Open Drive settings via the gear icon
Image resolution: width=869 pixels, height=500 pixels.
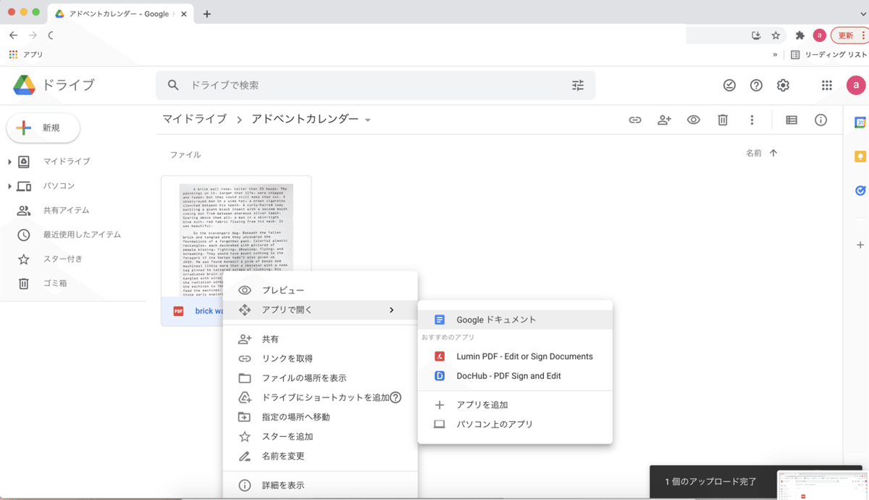[782, 85]
